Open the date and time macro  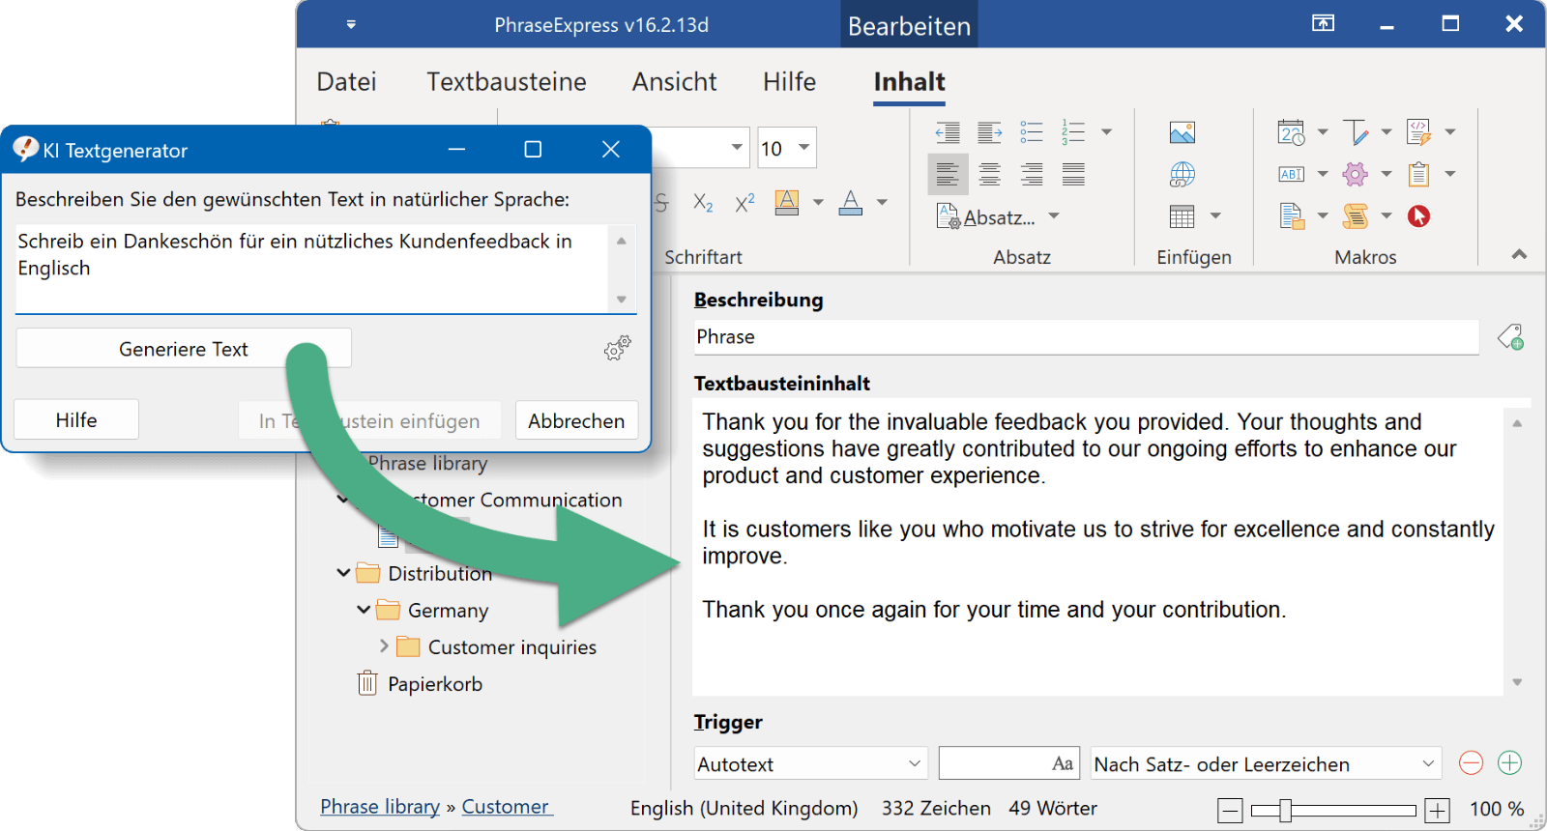coord(1291,132)
